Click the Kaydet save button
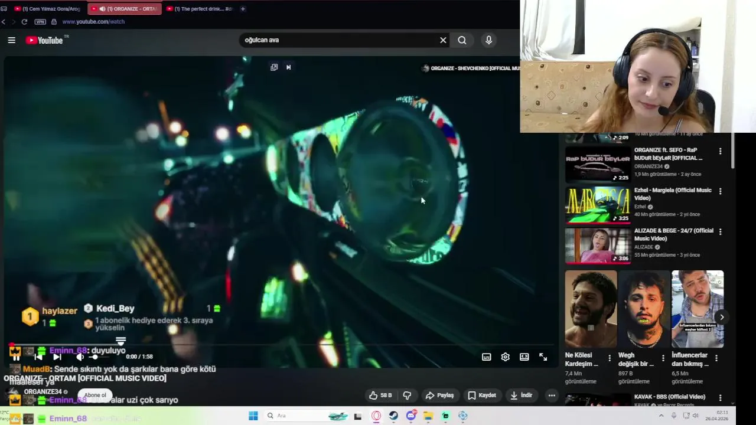 click(482, 395)
